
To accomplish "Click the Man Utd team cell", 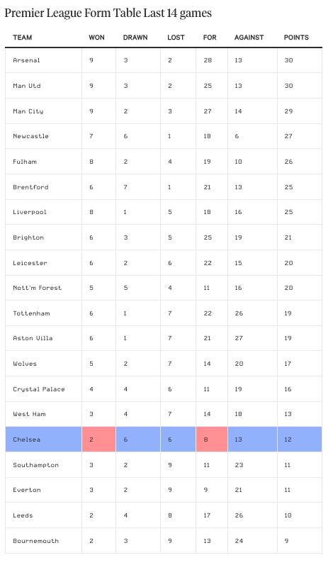I will click(43, 86).
